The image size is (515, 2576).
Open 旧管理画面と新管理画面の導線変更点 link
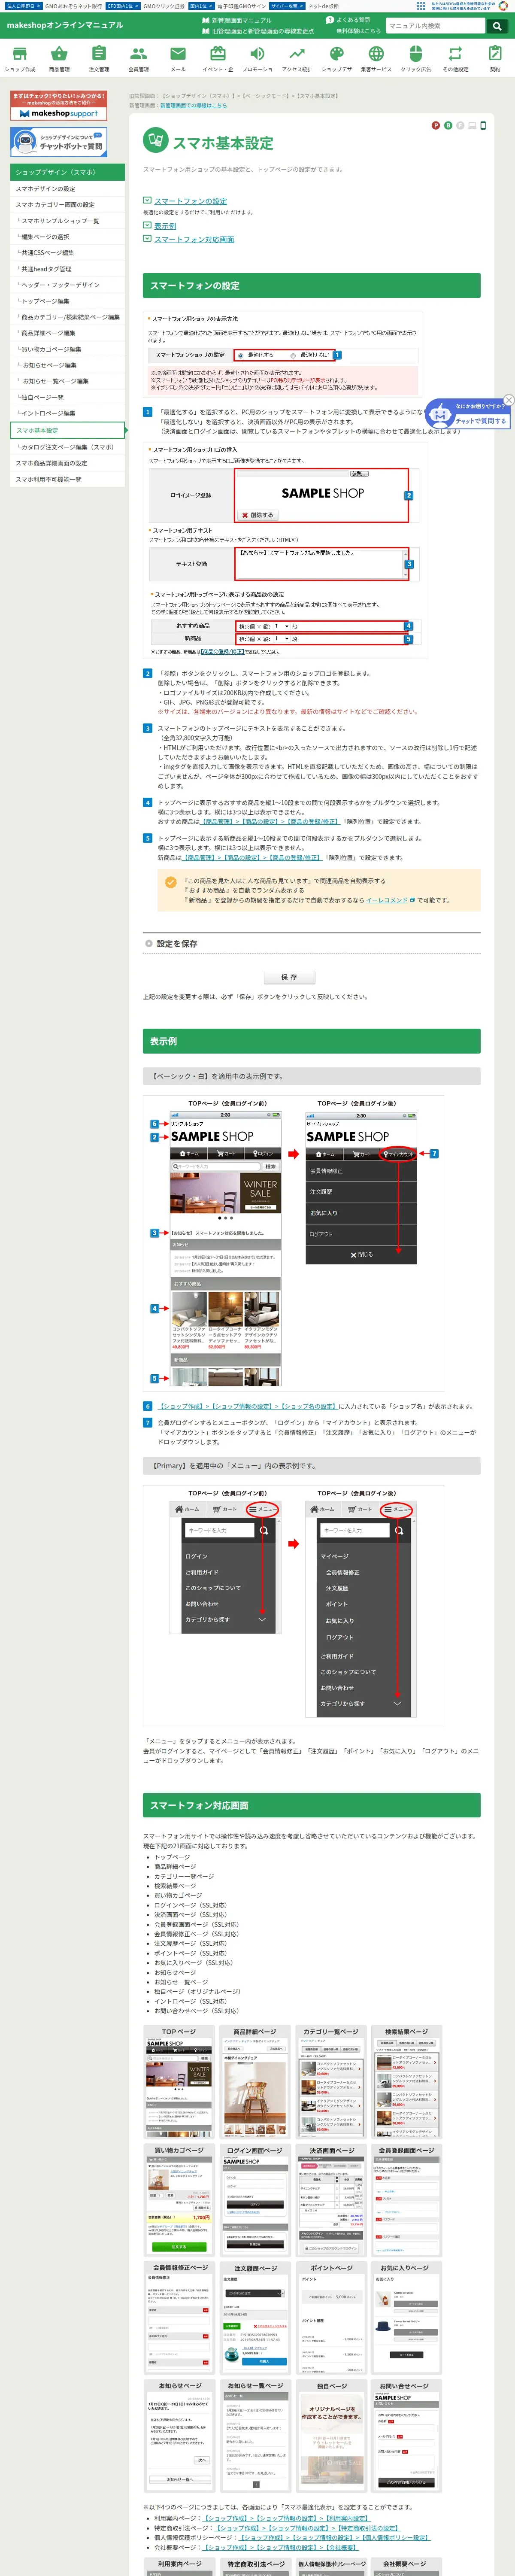click(x=257, y=31)
